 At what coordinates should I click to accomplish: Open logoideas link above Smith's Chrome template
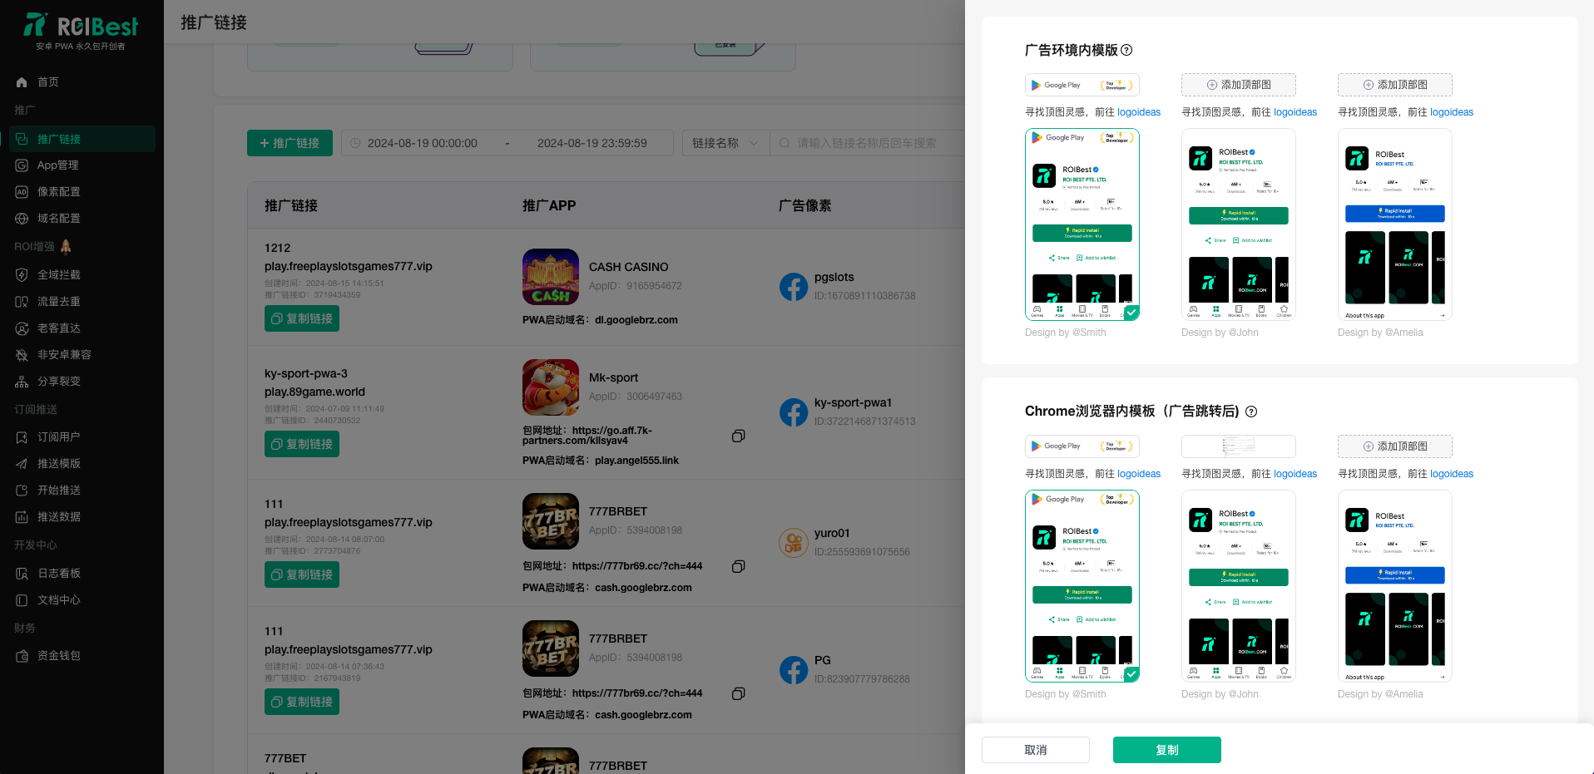click(x=1139, y=474)
